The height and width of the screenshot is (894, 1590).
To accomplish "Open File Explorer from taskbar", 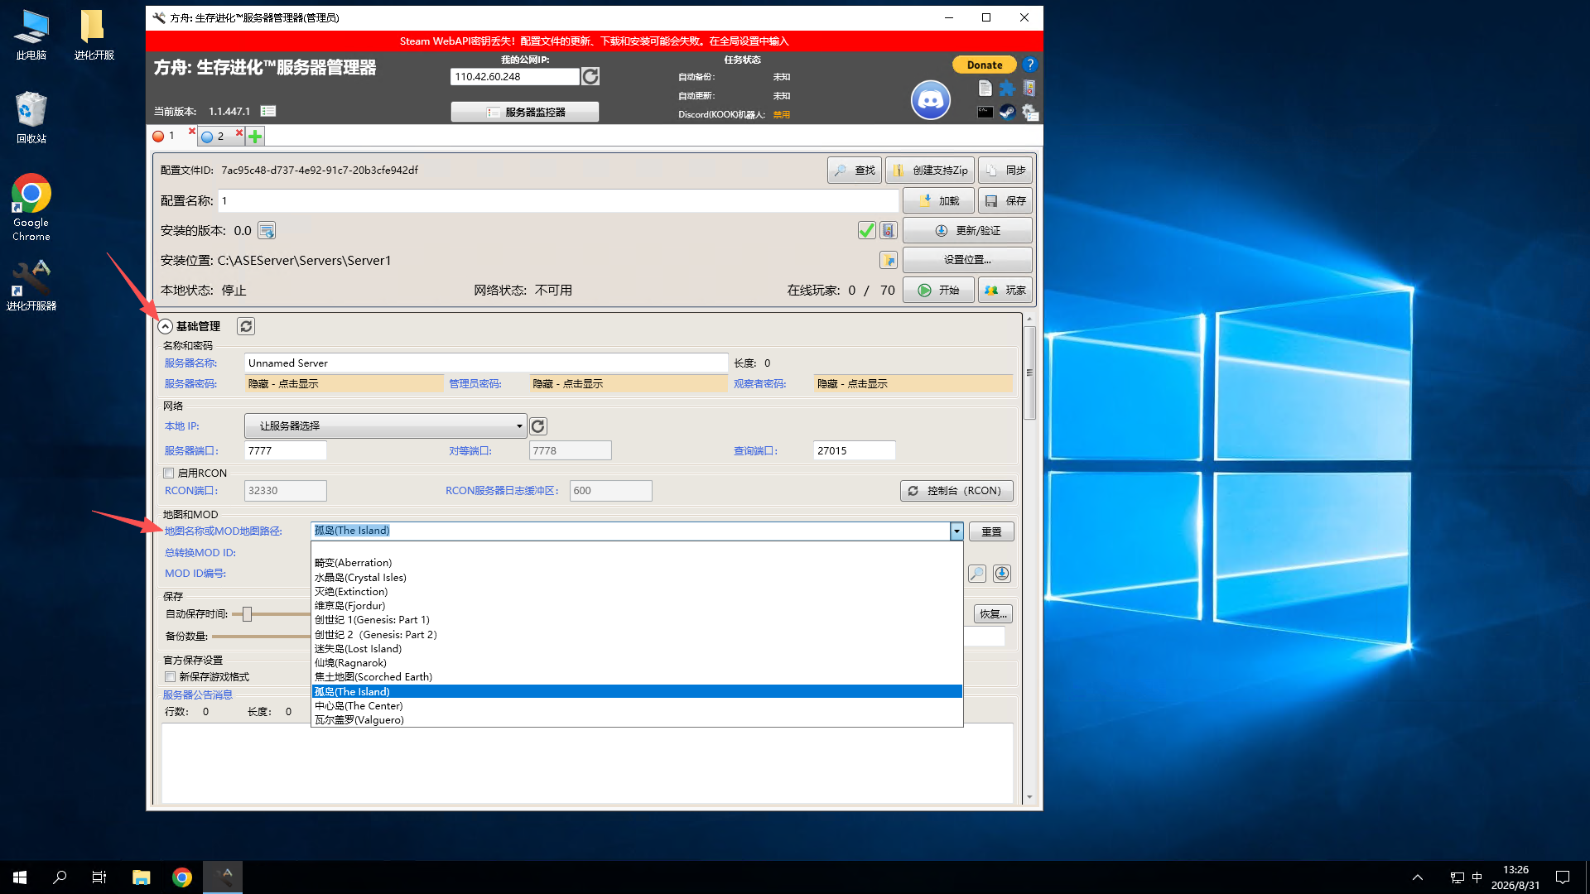I will [x=142, y=877].
